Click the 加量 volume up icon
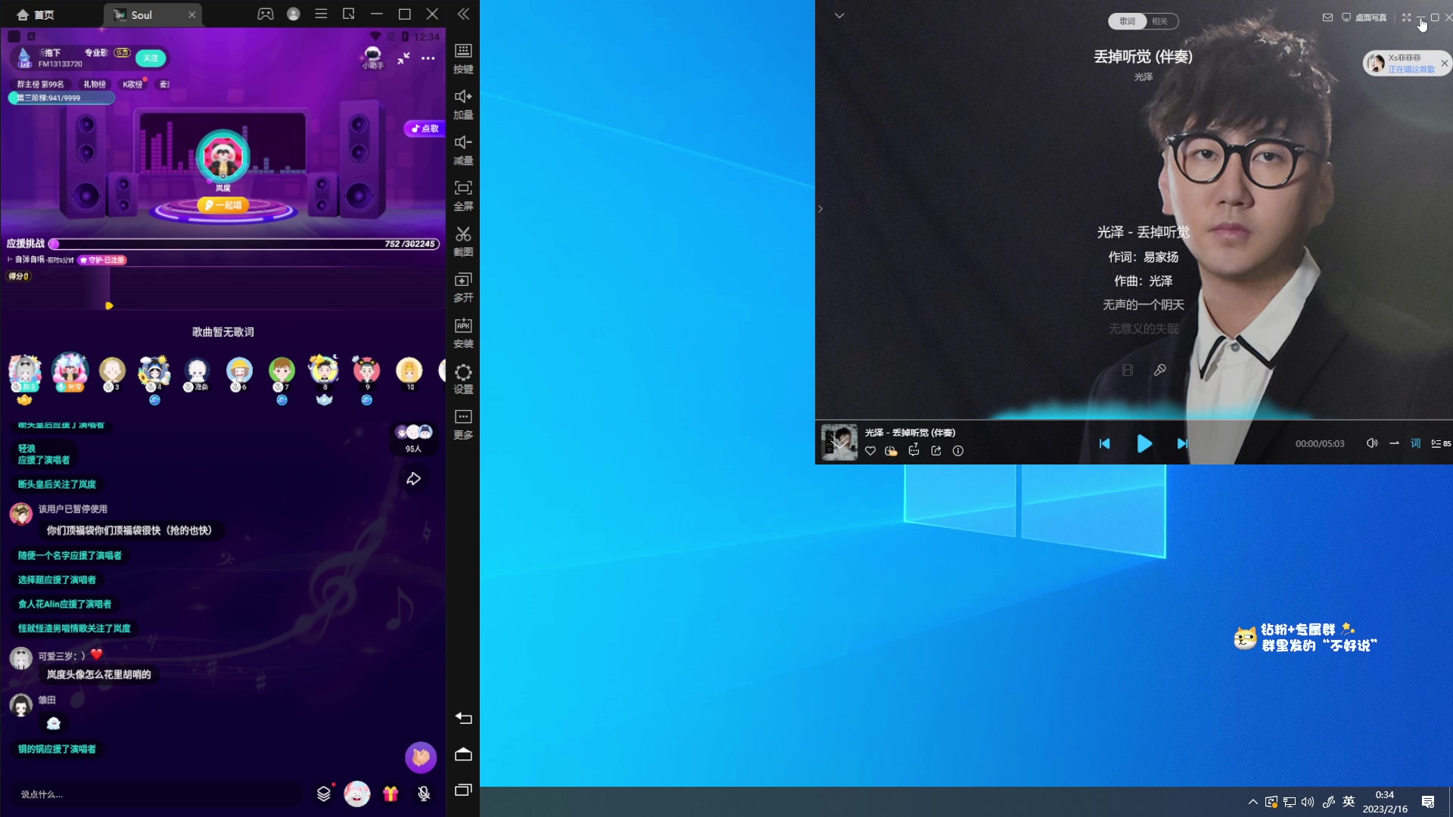This screenshot has width=1453, height=817. [x=463, y=97]
